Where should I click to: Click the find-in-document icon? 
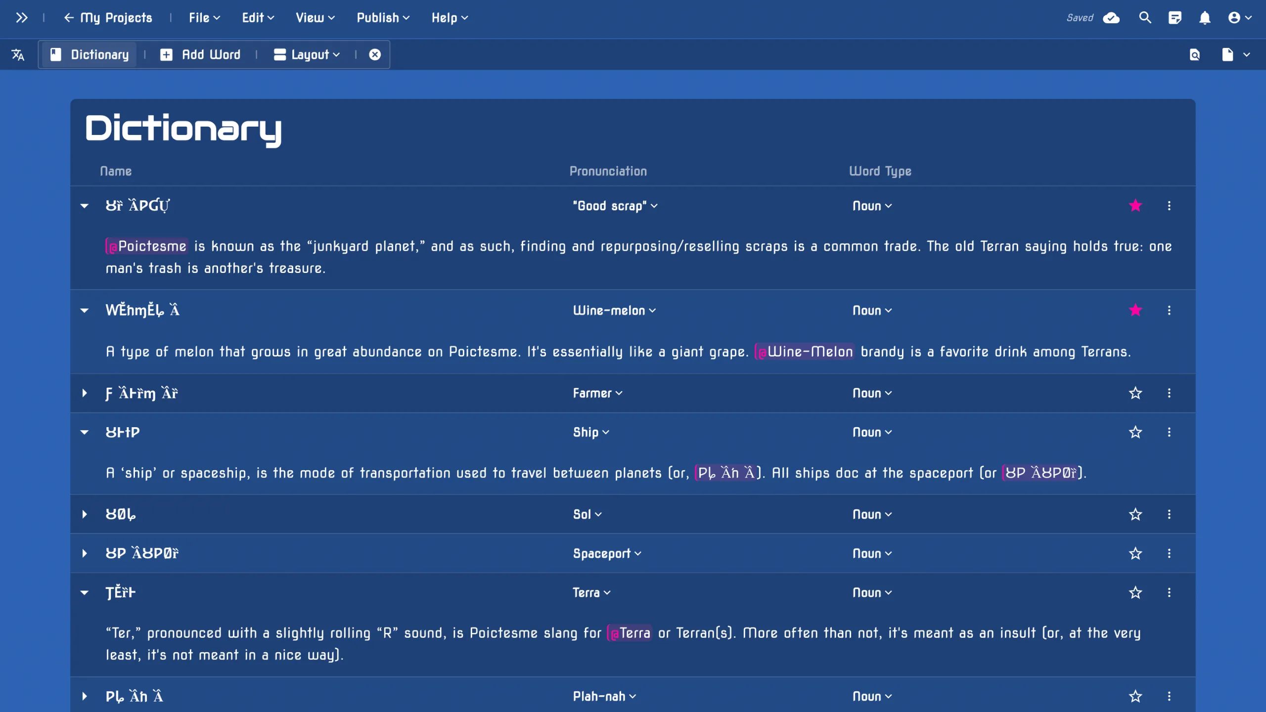point(1195,54)
